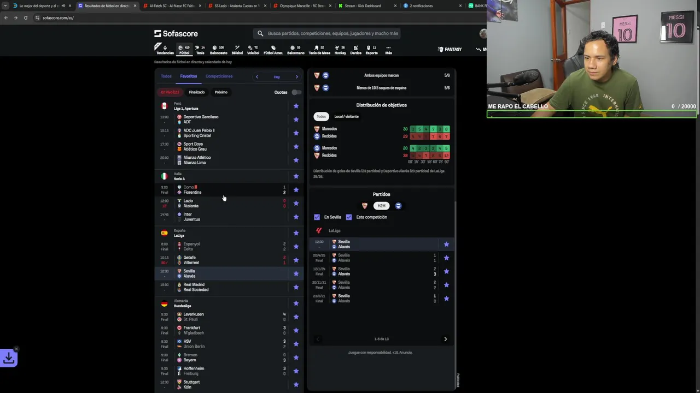Go to next day with right chevron
The image size is (700, 393).
[x=297, y=76]
